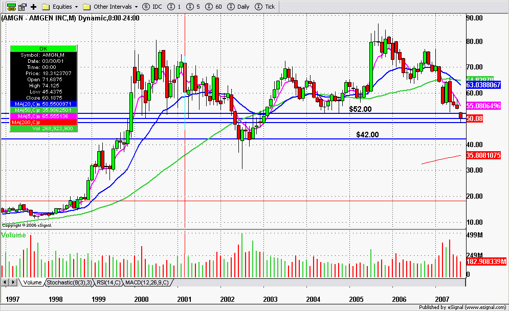Click the 2007 year axis label
The width and height of the screenshot is (509, 311).
pyautogui.click(x=442, y=299)
